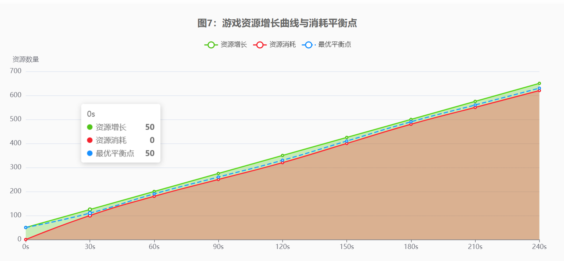Select the red 资源消耗 data point at 210s

475,107
